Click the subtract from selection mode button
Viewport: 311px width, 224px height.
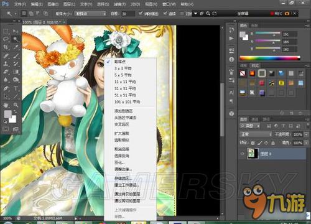(x=38, y=14)
